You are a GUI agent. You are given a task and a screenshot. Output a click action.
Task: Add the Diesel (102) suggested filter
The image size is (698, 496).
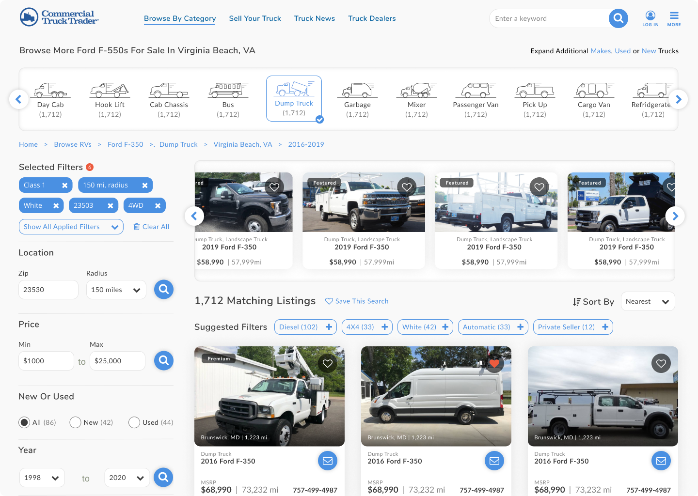pyautogui.click(x=305, y=327)
